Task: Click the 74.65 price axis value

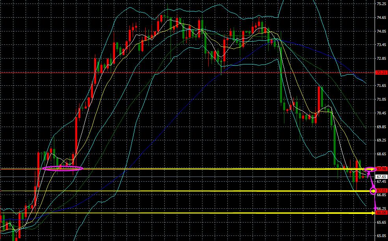Action: [x=381, y=18]
